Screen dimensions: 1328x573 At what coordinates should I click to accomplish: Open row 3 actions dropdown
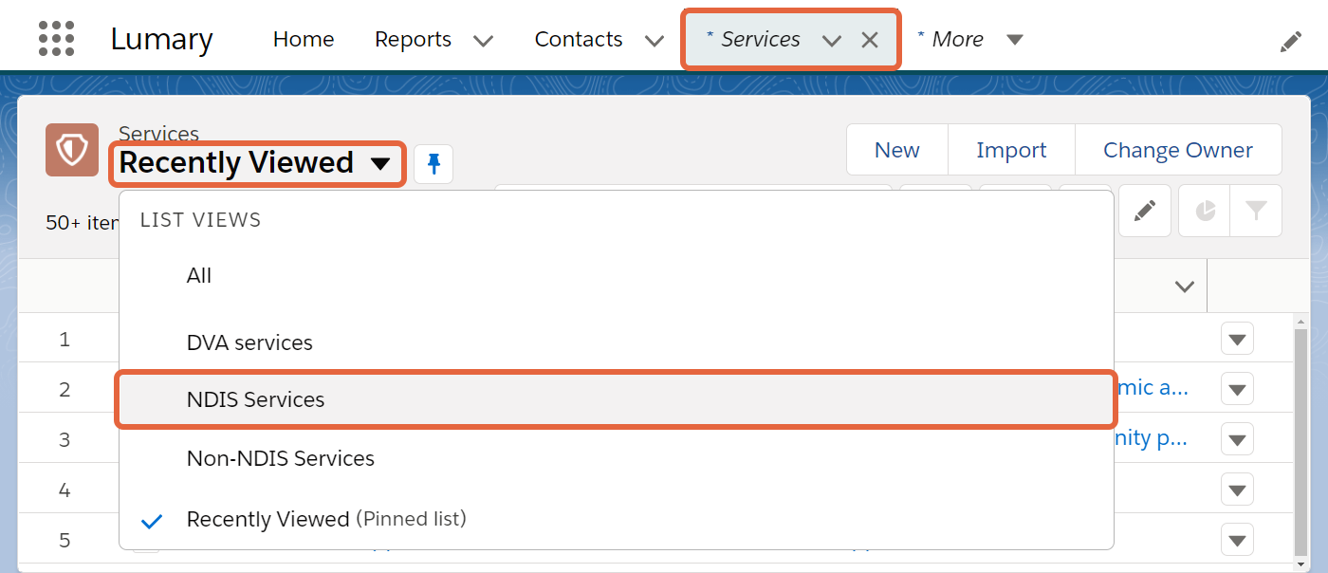[x=1237, y=439]
